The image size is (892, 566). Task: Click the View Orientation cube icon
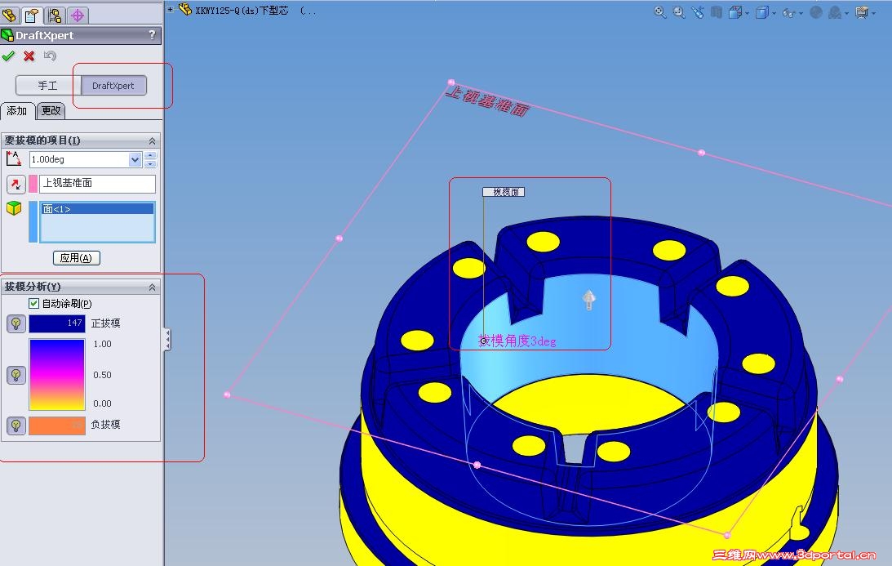[x=735, y=12]
